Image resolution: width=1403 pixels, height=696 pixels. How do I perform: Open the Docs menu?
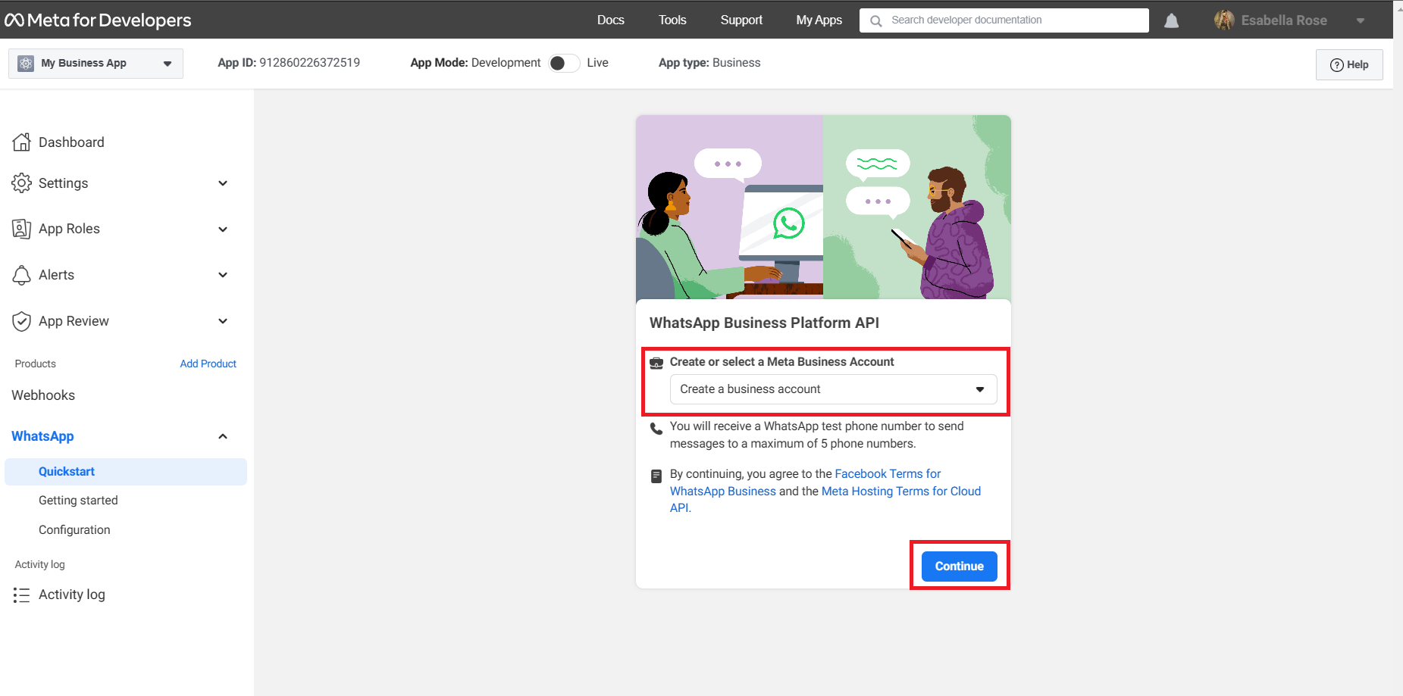click(610, 20)
